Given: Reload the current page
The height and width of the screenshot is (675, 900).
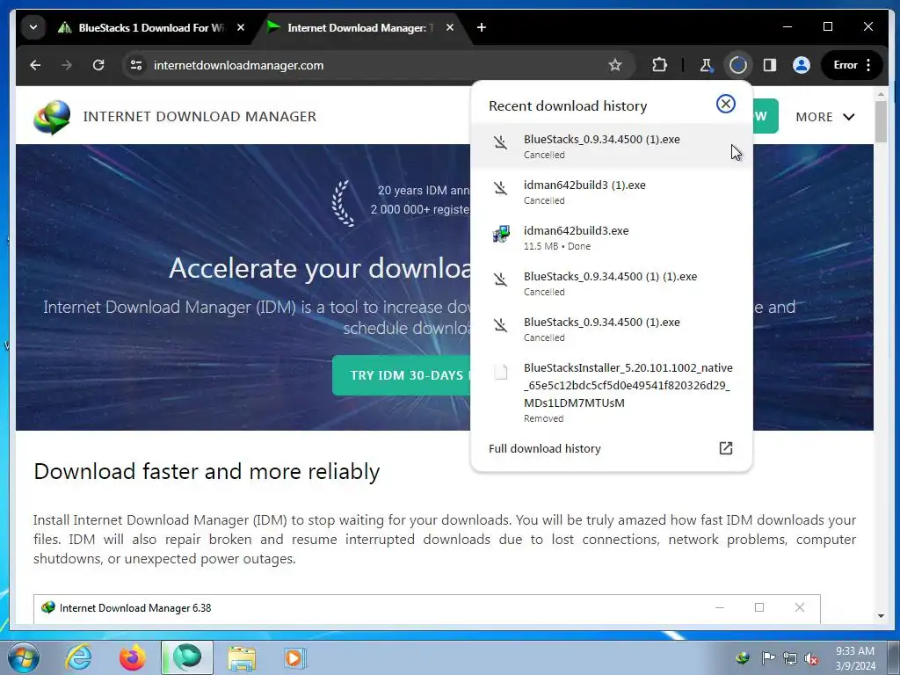Looking at the screenshot, I should coord(98,65).
